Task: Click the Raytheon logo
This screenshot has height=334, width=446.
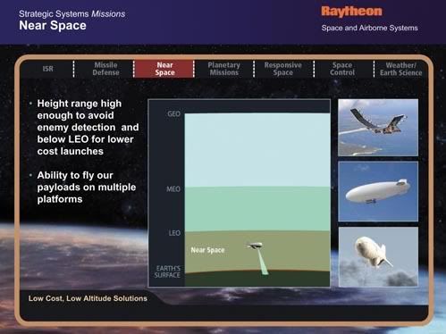Action: coord(351,12)
